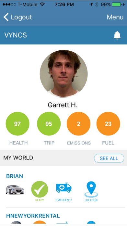Screen dimensions: 127x226
Task: Tap the VYNCS title label
Action: click(16, 35)
